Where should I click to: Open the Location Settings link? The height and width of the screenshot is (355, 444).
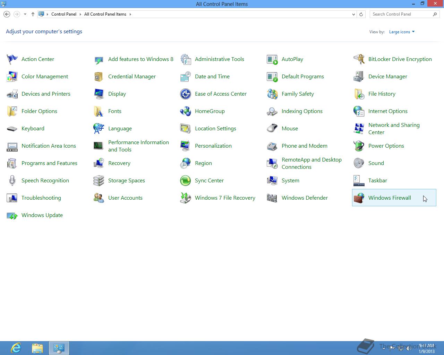click(x=215, y=129)
